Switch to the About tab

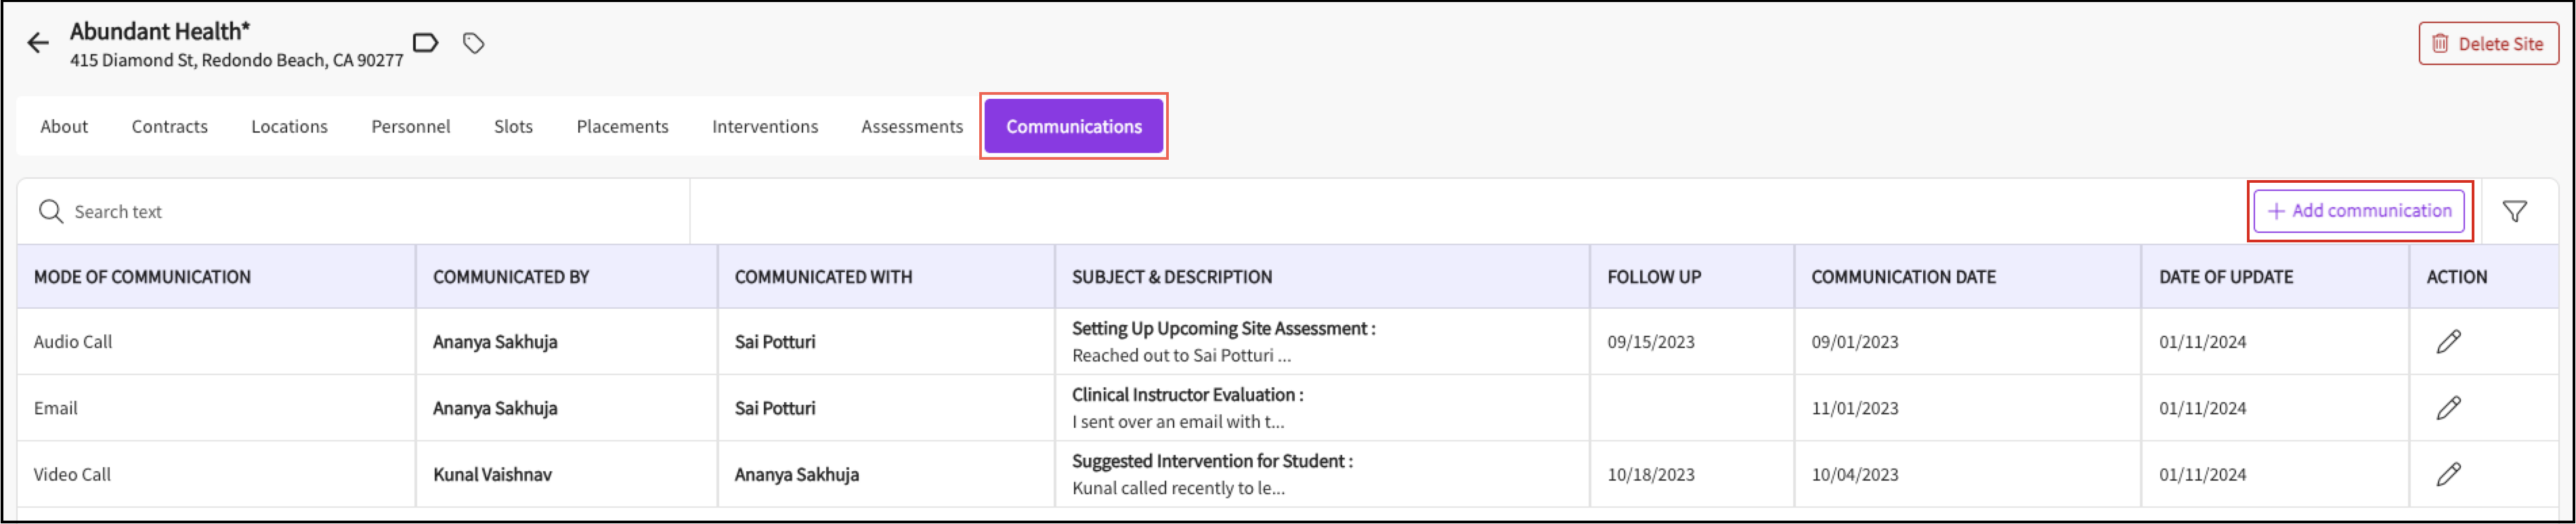click(64, 127)
